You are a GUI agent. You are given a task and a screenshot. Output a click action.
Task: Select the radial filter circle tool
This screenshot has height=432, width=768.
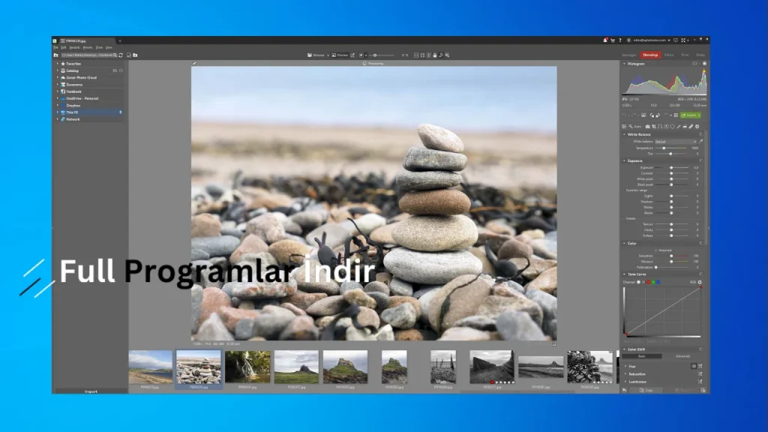click(673, 126)
